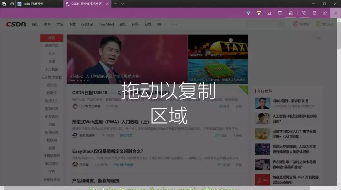Screen dimensions: 341x190
Task: Click the CSDN search input box
Action: click(x=262, y=24)
